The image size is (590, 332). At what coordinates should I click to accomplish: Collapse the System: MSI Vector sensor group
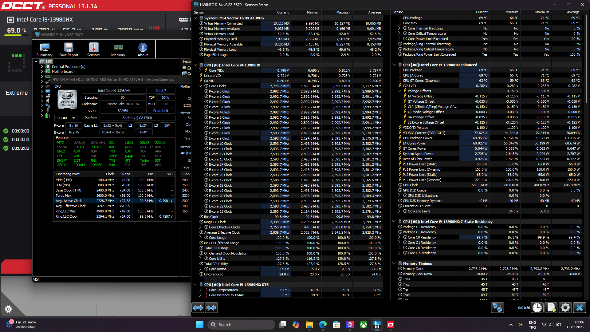click(195, 18)
